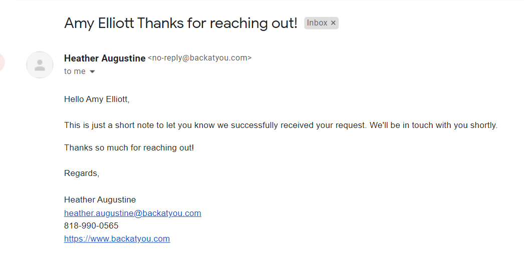Expand the 'to me' details arrow
The height and width of the screenshot is (264, 524).
(x=92, y=71)
